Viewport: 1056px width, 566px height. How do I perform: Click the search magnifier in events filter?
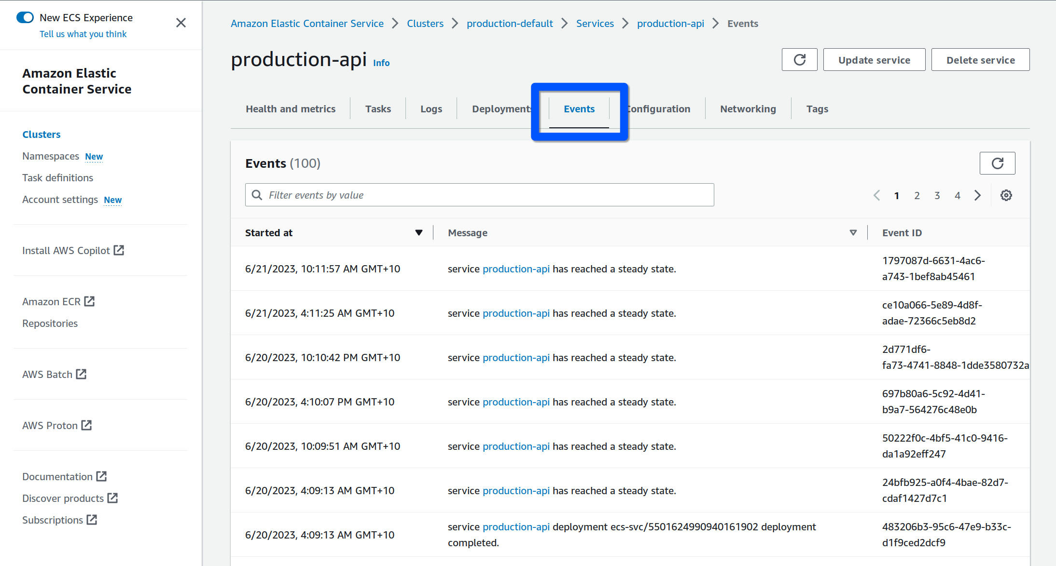(257, 195)
